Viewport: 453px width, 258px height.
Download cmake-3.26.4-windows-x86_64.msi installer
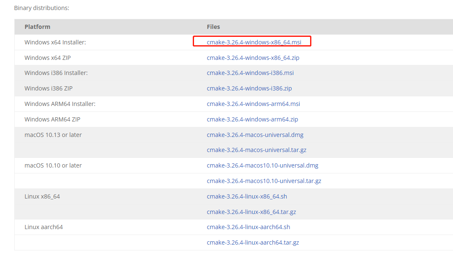click(x=254, y=42)
